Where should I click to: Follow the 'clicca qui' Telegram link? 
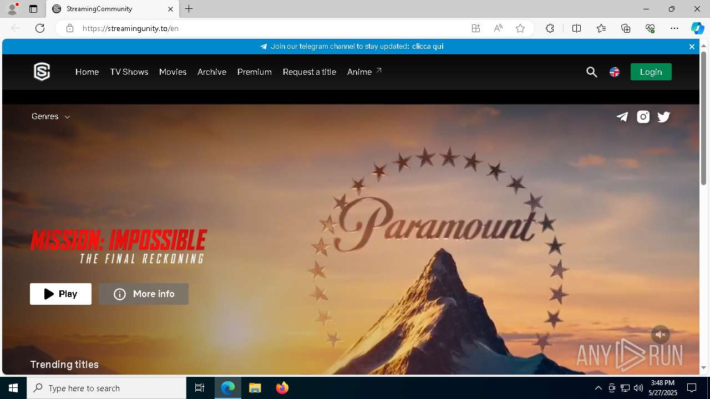pos(428,47)
